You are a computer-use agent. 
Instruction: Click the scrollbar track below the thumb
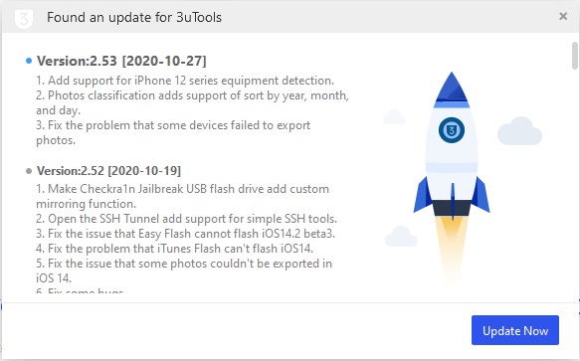click(x=574, y=185)
